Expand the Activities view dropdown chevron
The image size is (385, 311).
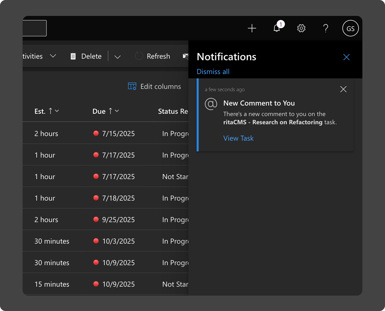tap(53, 56)
